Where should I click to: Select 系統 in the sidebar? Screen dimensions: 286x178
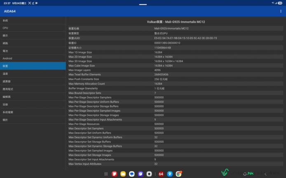(33, 21)
